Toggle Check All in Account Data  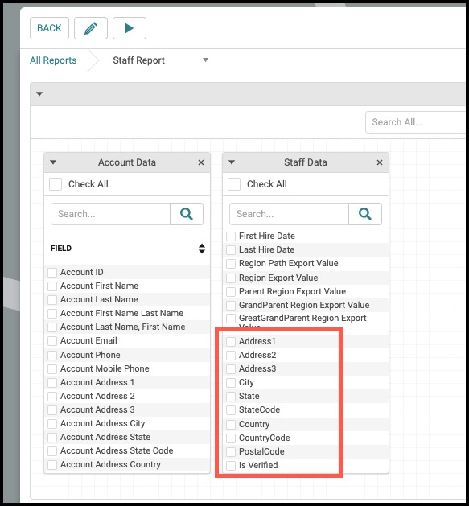pos(56,184)
